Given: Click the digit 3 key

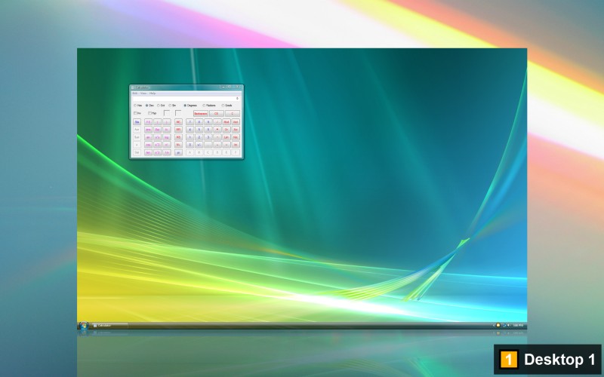Looking at the screenshot, I should [208, 137].
